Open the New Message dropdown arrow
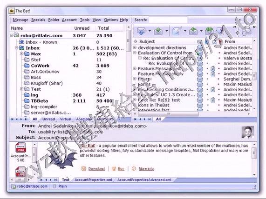The width and height of the screenshot is (266, 199). pos(185,31)
